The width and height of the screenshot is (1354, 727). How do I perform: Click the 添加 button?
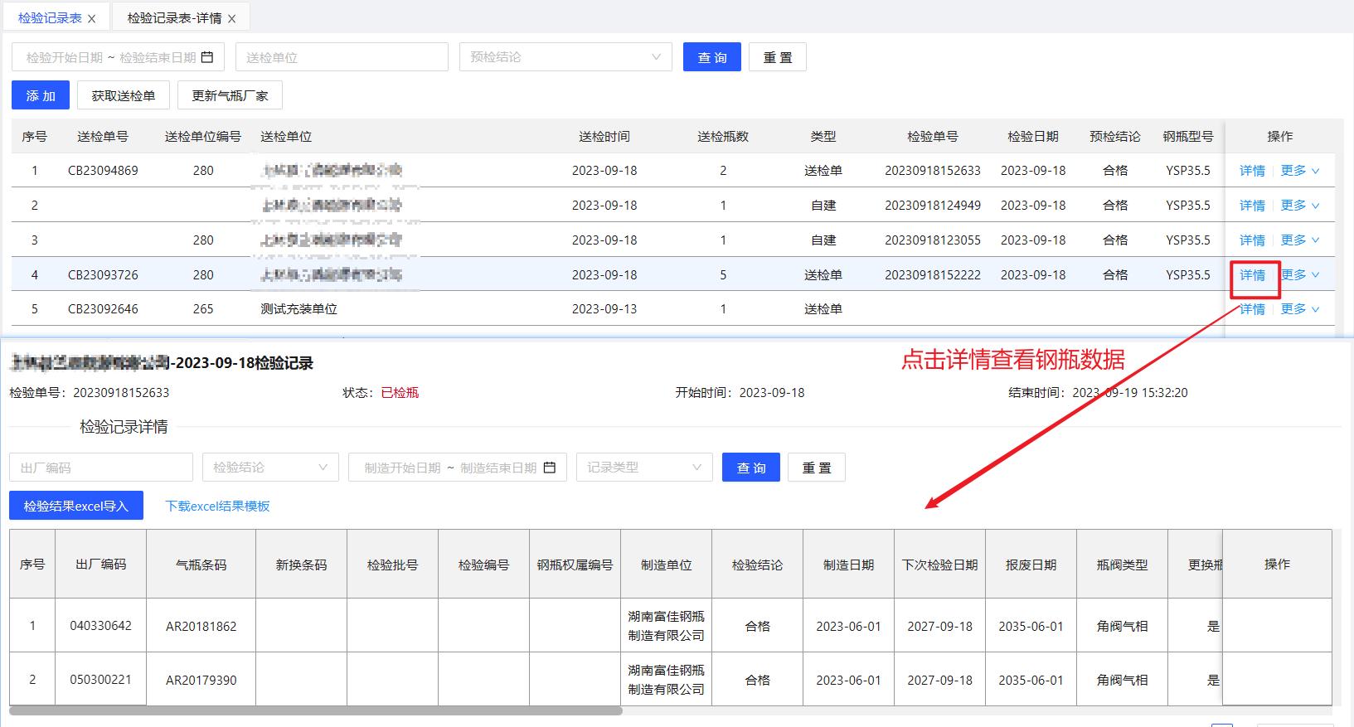click(x=41, y=95)
